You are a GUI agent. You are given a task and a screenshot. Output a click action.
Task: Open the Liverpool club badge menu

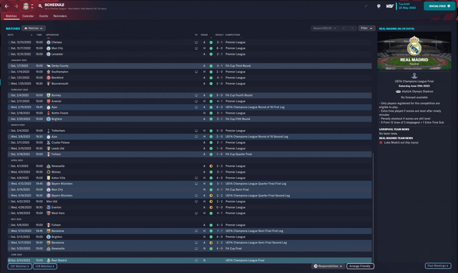click(26, 6)
